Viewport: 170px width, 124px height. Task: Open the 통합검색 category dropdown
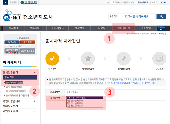pos(116,16)
